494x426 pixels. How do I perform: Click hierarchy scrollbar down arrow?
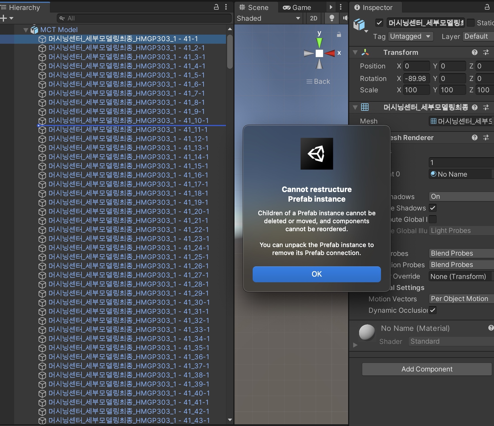pyautogui.click(x=230, y=420)
